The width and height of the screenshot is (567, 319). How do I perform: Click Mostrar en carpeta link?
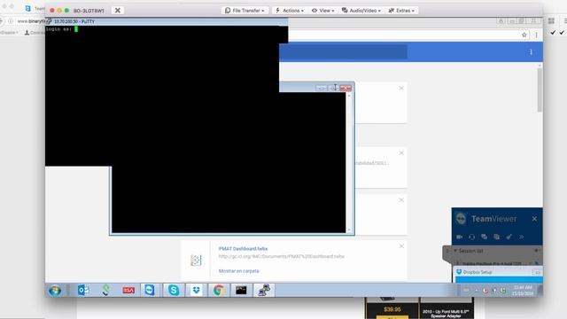(x=238, y=271)
